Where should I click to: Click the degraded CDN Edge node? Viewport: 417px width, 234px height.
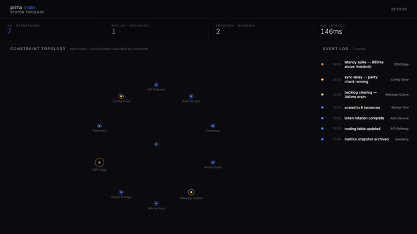coord(99,162)
